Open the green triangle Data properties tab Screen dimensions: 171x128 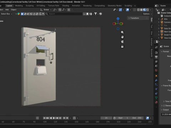pyautogui.click(x=156, y=98)
